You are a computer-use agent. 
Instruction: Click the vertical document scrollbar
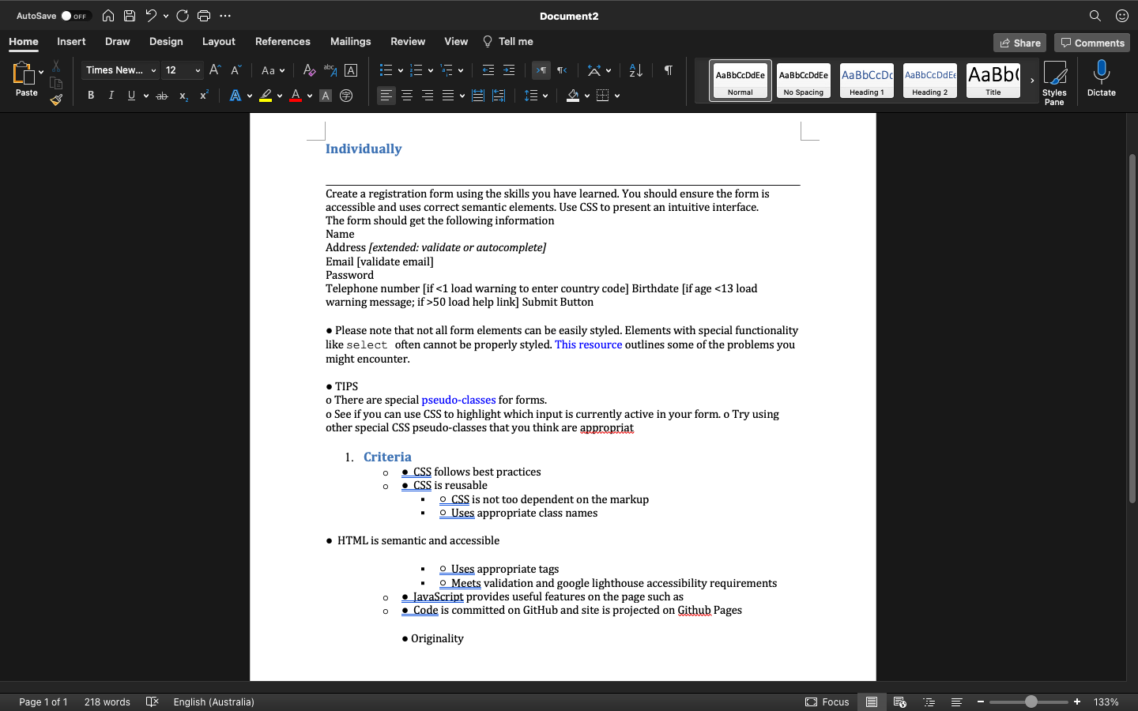click(1132, 328)
